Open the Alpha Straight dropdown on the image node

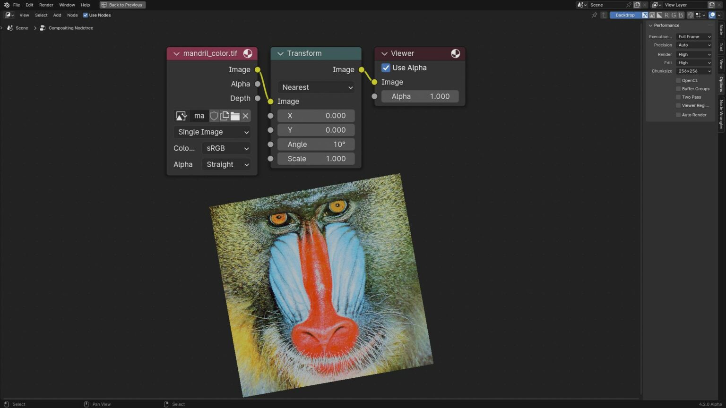click(x=226, y=164)
